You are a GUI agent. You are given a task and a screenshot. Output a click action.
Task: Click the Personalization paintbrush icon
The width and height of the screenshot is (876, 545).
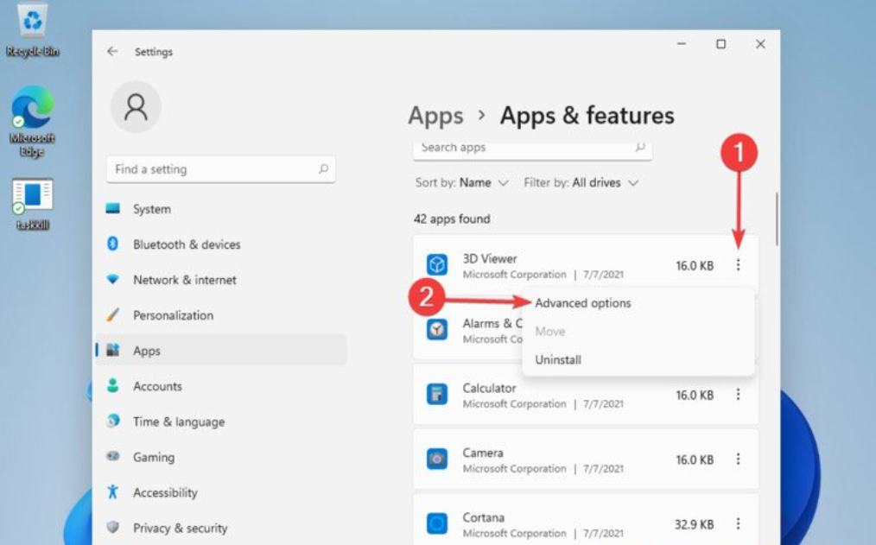(113, 315)
